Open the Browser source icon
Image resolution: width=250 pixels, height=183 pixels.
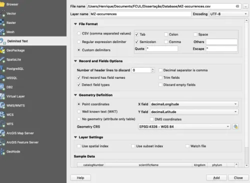click(2, 4)
